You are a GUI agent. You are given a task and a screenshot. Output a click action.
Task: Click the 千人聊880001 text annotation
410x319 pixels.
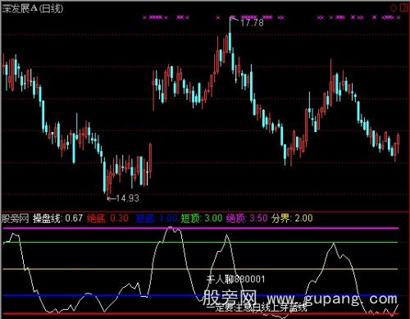tap(235, 279)
